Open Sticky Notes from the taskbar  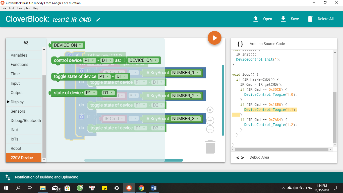pos(104,188)
